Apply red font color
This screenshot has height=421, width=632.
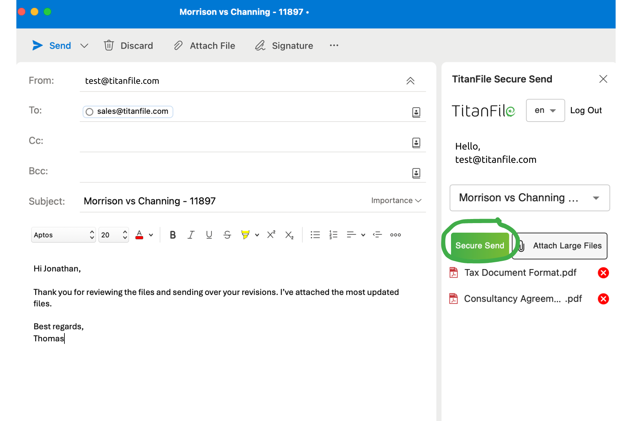(x=139, y=235)
